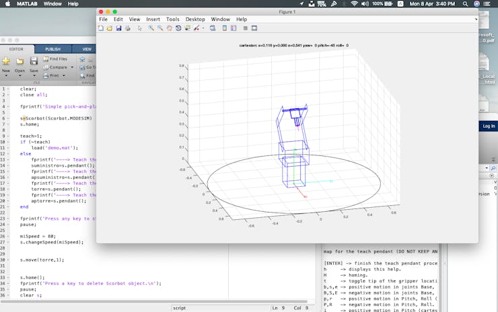Viewport: 498px width, 312px height.
Task: Click the Show Plot Tools and Dock icon
Action: [254, 28]
